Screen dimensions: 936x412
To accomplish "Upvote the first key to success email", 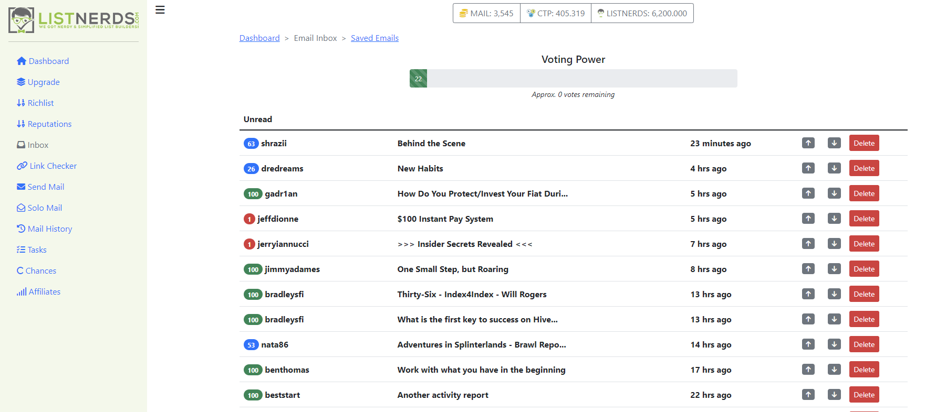I will 808,319.
